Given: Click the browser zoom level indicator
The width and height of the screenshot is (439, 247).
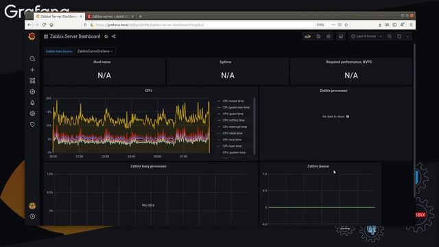Looking at the screenshot, I should tap(320, 25).
